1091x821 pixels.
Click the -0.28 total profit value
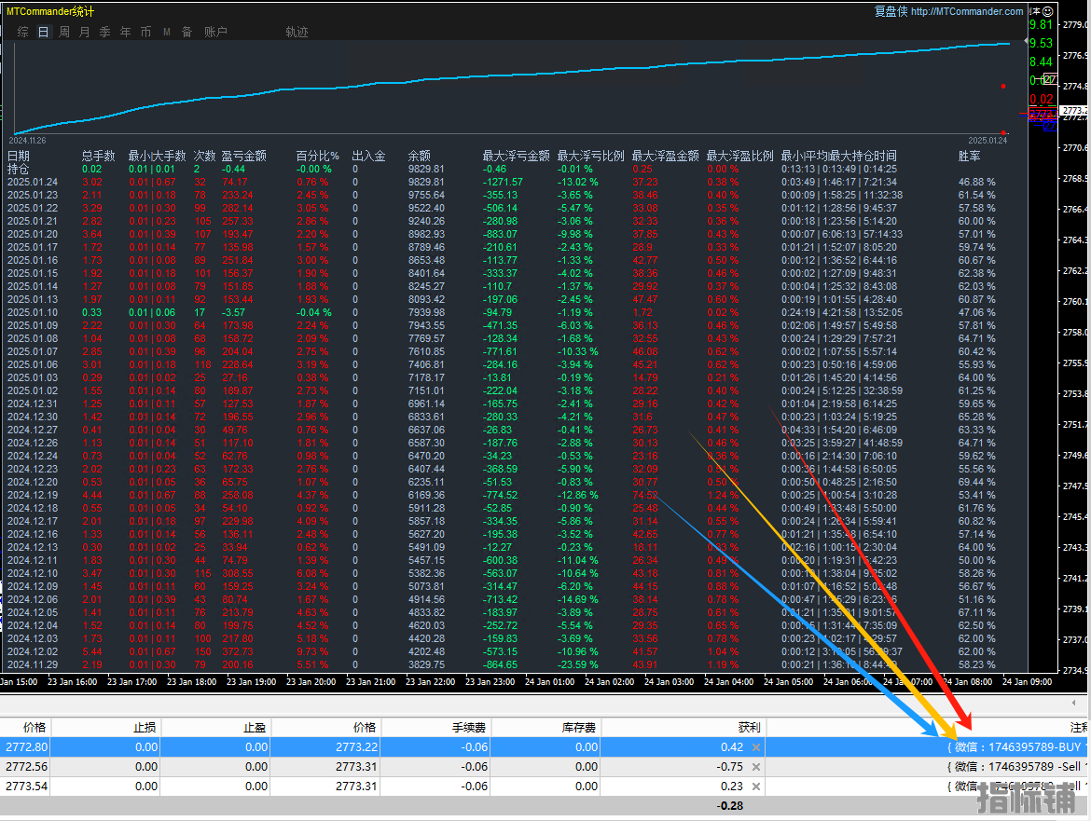[730, 806]
